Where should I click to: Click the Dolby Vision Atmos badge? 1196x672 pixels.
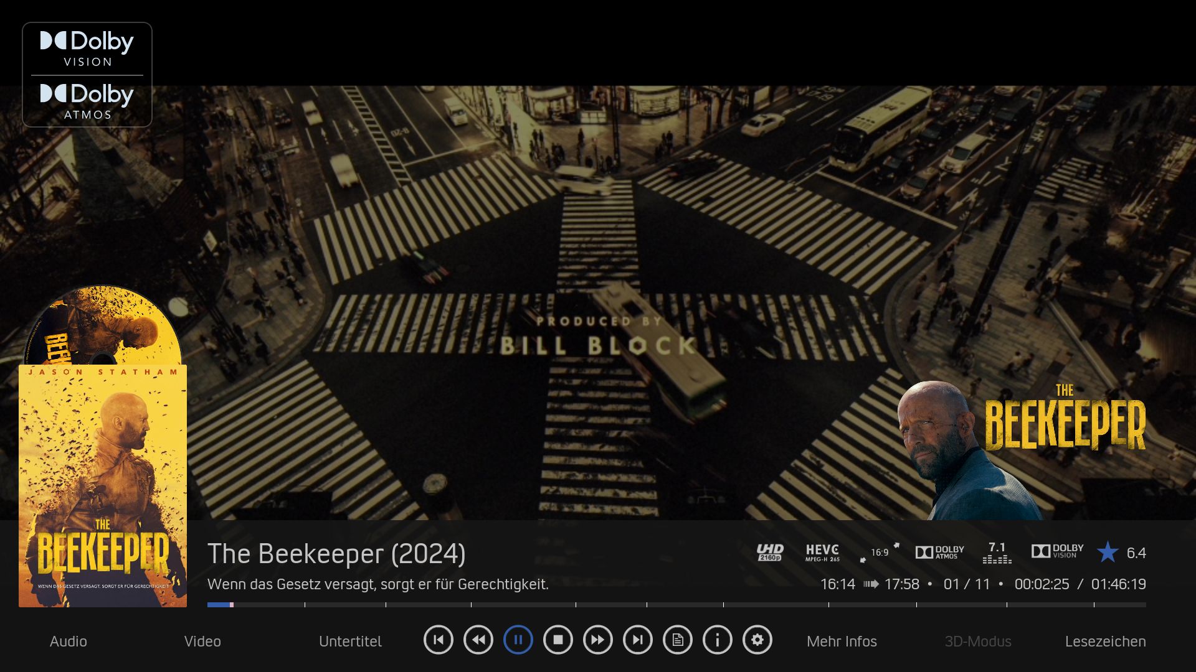pyautogui.click(x=87, y=75)
